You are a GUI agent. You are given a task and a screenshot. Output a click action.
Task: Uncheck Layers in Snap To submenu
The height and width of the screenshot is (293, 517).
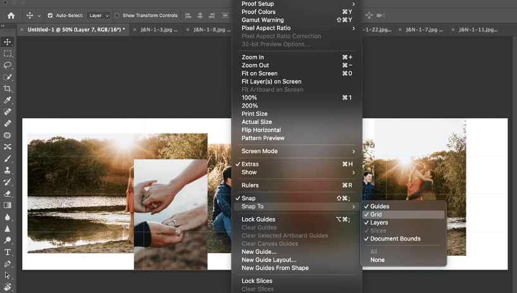(404, 223)
